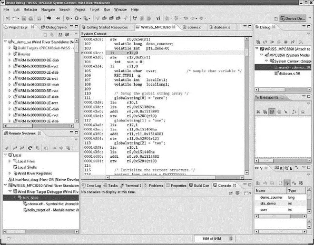Click Remove breakpoint X icon in Breakpoints view

pyautogui.click(x=258, y=112)
